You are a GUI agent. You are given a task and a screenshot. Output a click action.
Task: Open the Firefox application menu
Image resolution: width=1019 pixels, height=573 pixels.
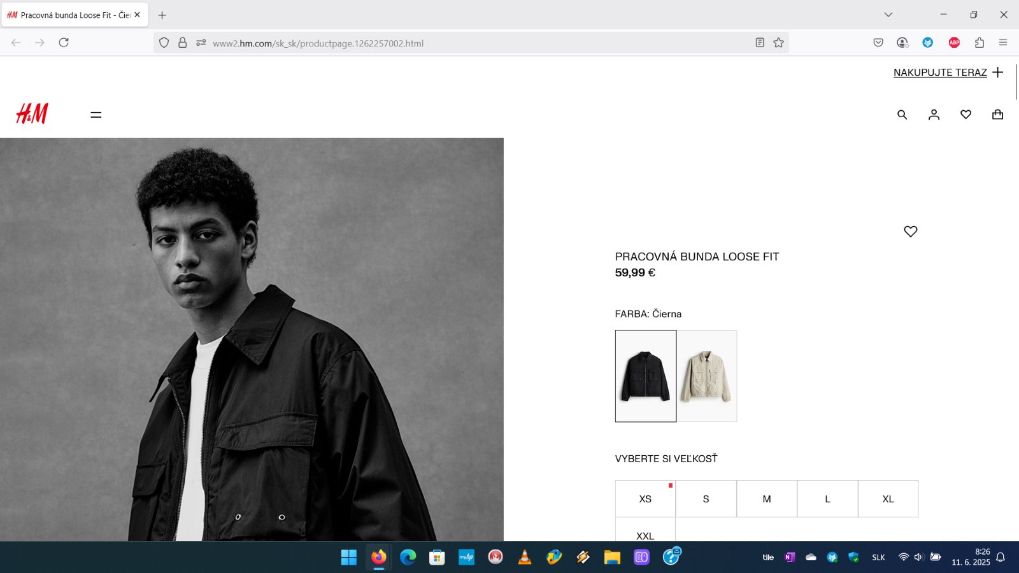[1003, 43]
